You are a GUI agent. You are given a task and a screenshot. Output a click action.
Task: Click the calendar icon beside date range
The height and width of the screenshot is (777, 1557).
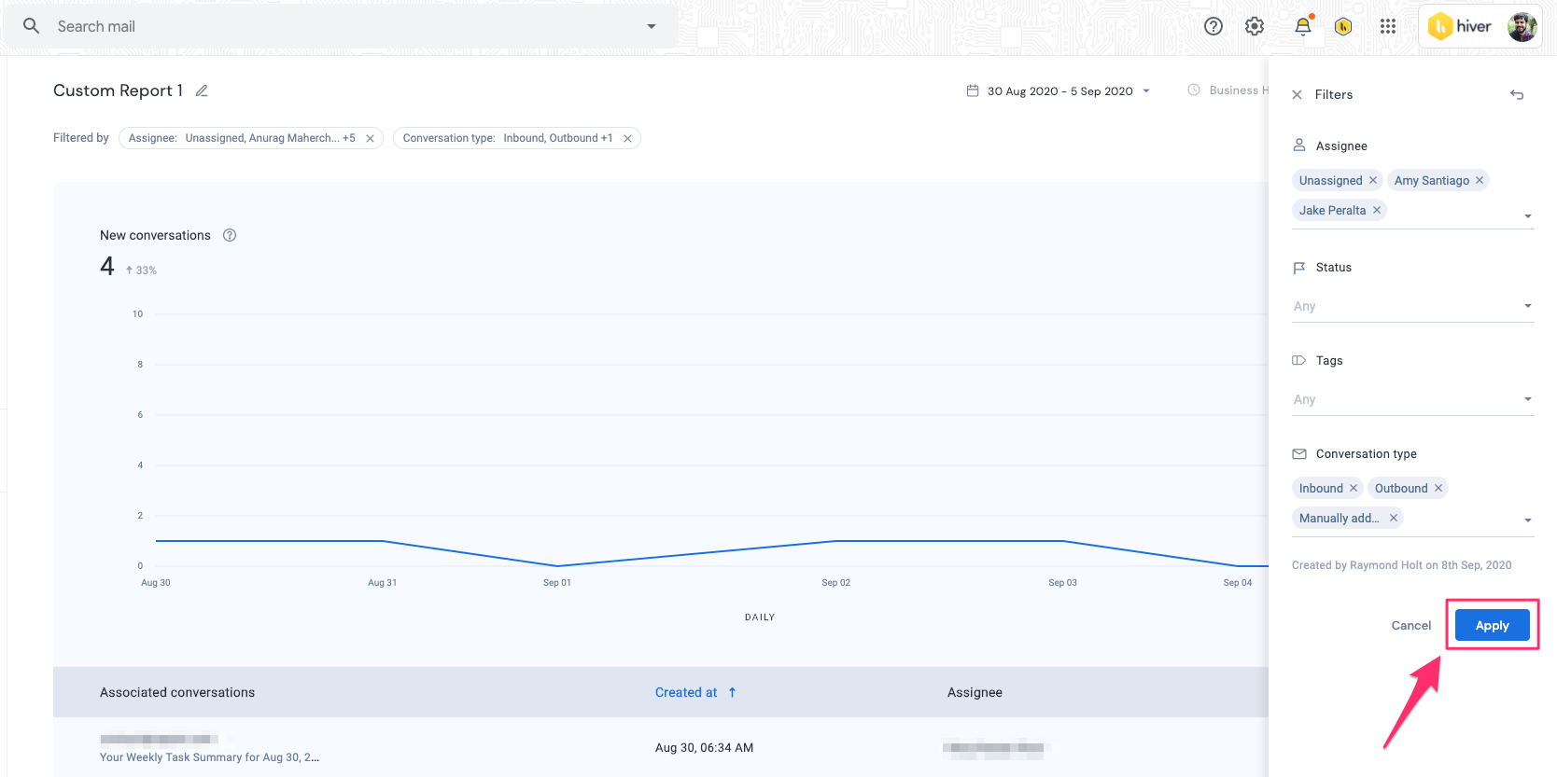pyautogui.click(x=973, y=90)
